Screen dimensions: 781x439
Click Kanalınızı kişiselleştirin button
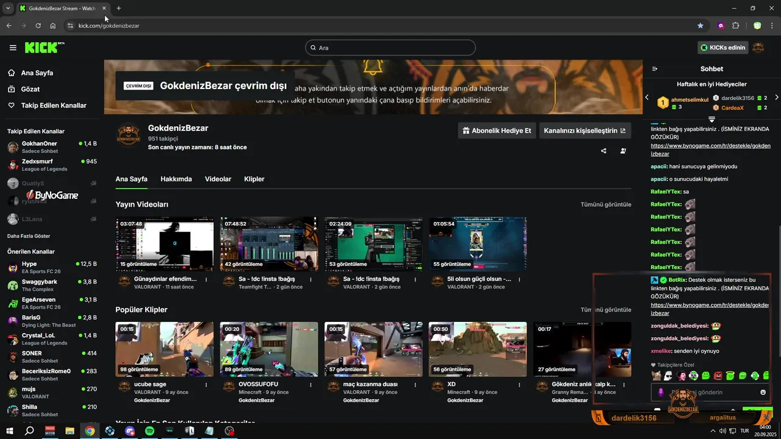(x=585, y=130)
